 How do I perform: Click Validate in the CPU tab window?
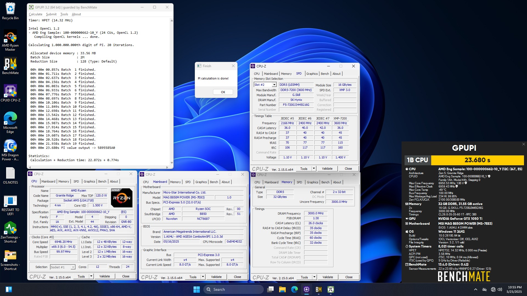[105, 276]
